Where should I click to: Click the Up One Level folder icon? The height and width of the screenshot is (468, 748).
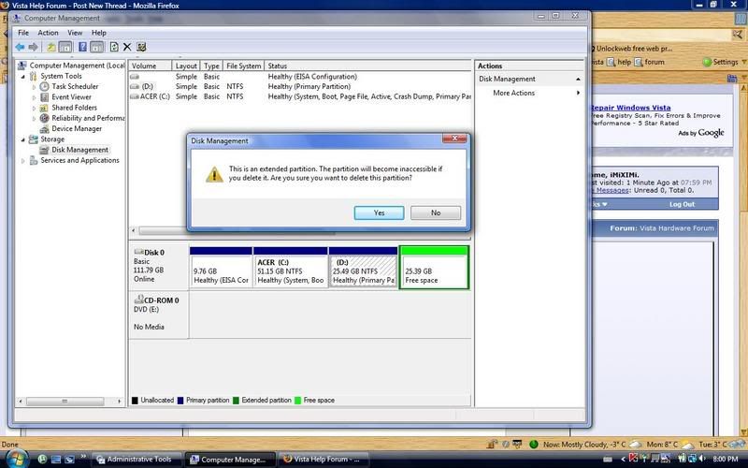[51, 47]
